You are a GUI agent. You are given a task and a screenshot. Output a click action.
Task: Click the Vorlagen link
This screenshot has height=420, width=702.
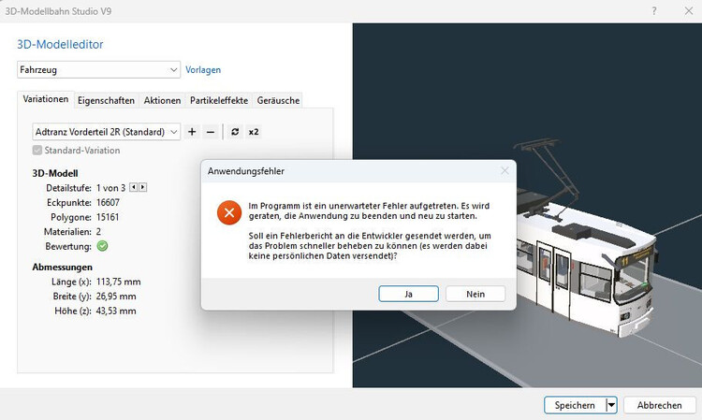203,70
